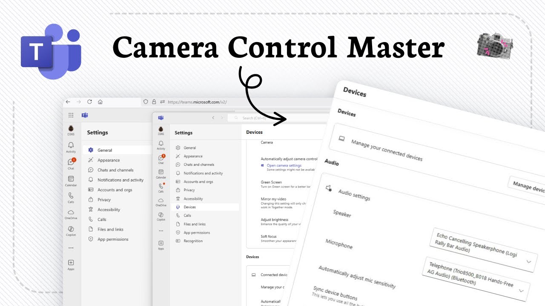Viewport: 545px width, 306px height.
Task: Open Apps in the front Teams window rail
Action: click(x=161, y=245)
